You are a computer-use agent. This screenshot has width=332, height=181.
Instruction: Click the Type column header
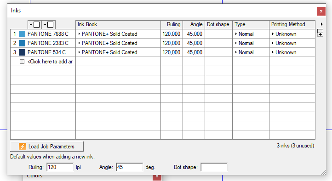(x=251, y=24)
